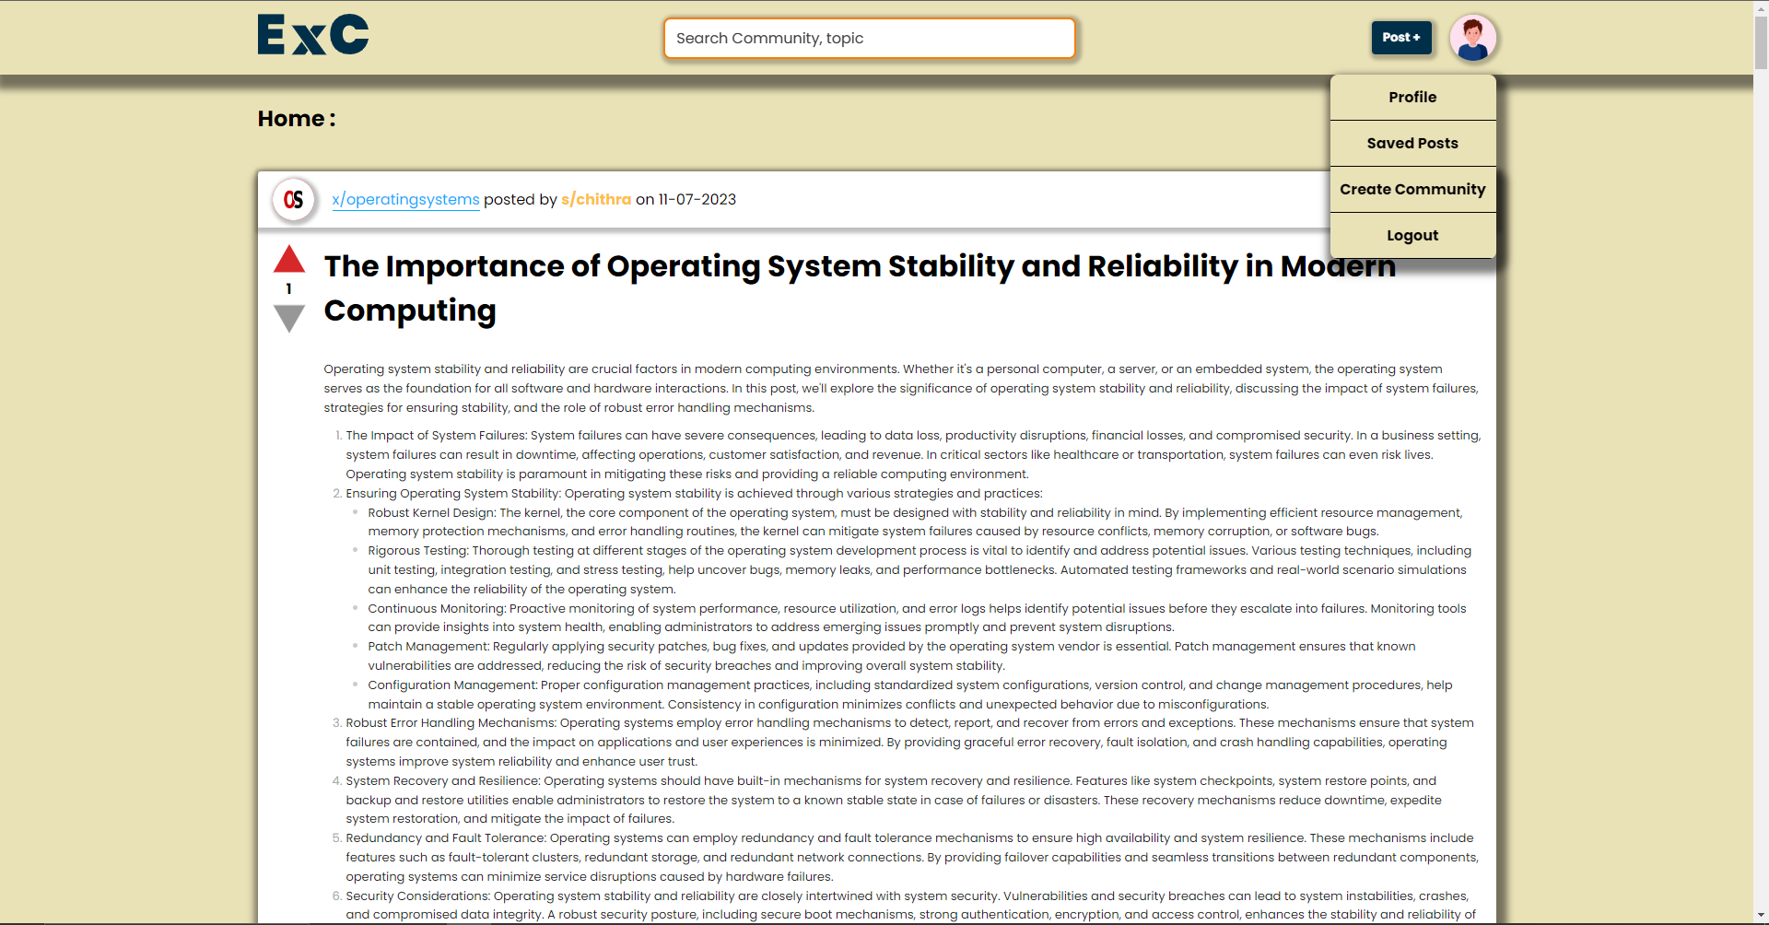1769x925 pixels.
Task: Open Profile from the dropdown menu
Action: (x=1412, y=97)
